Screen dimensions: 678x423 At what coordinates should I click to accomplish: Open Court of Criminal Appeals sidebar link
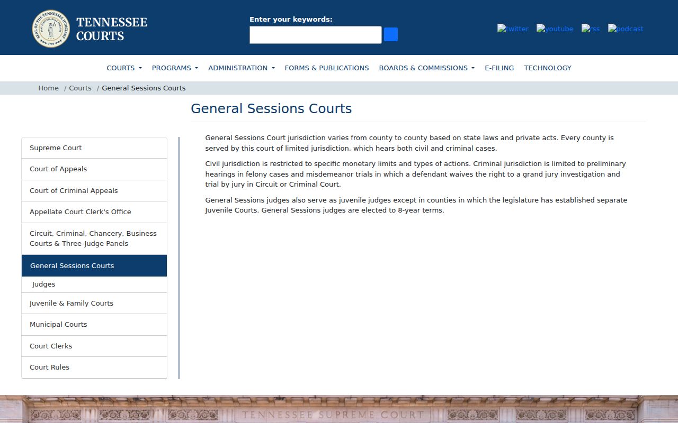click(x=94, y=191)
